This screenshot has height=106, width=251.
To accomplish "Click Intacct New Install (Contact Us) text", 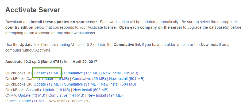I will (69, 101).
